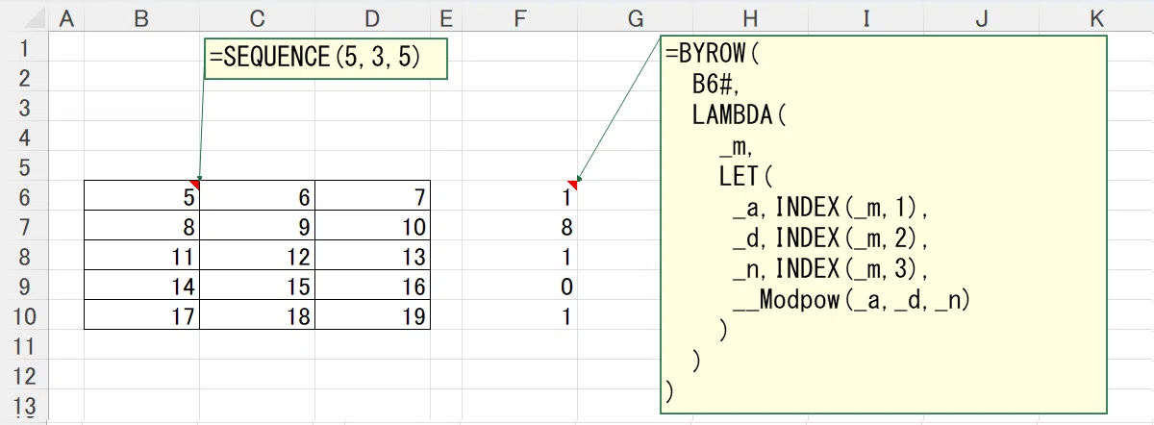
Task: Select row 4 header
Action: 24,137
